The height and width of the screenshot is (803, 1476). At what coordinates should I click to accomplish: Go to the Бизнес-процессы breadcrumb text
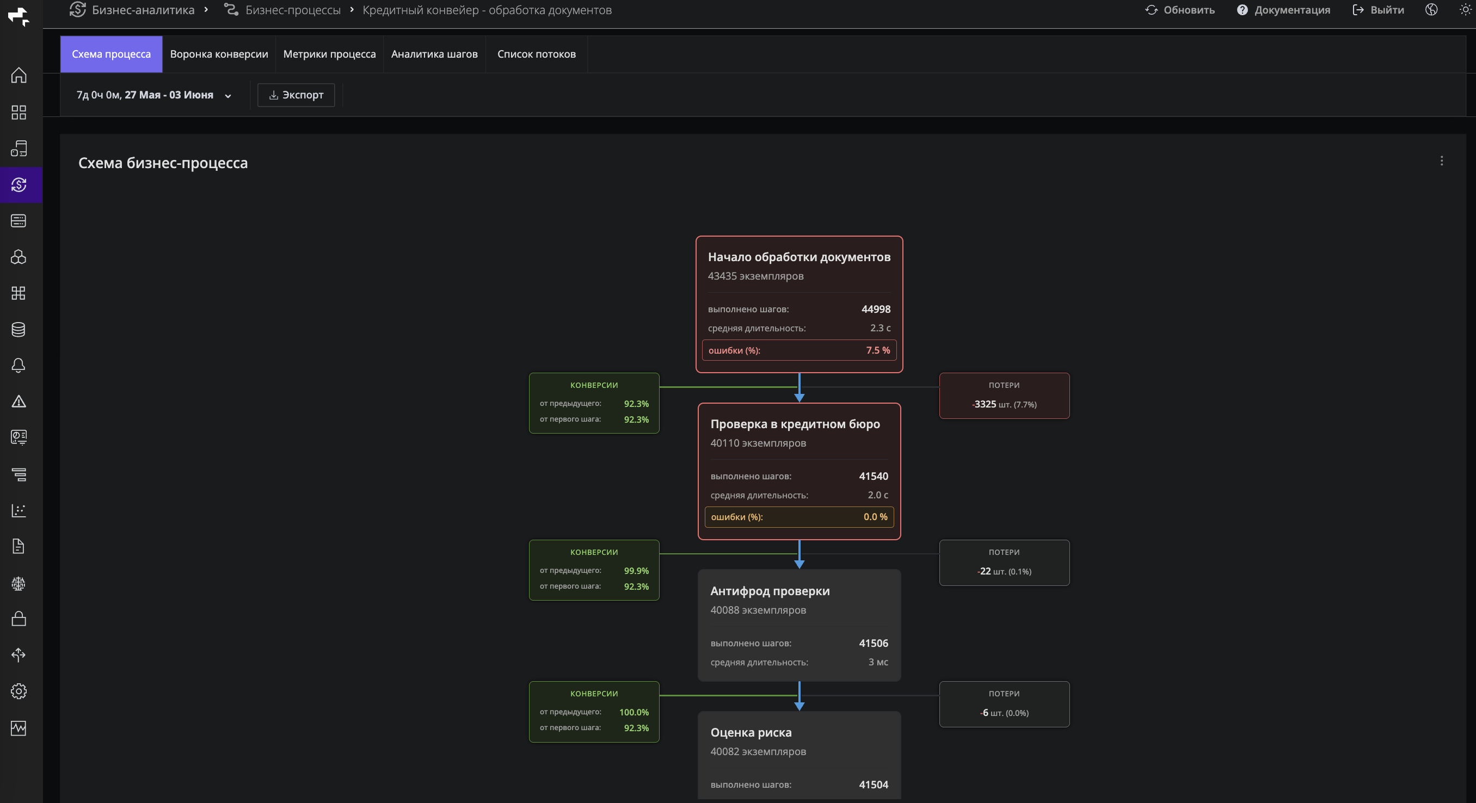point(293,10)
